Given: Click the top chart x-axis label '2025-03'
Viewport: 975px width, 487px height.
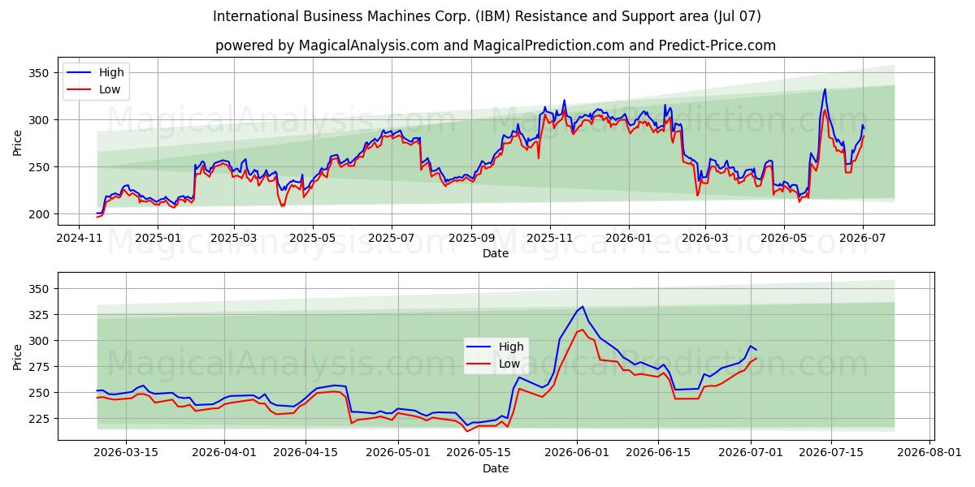Looking at the screenshot, I should coord(234,239).
